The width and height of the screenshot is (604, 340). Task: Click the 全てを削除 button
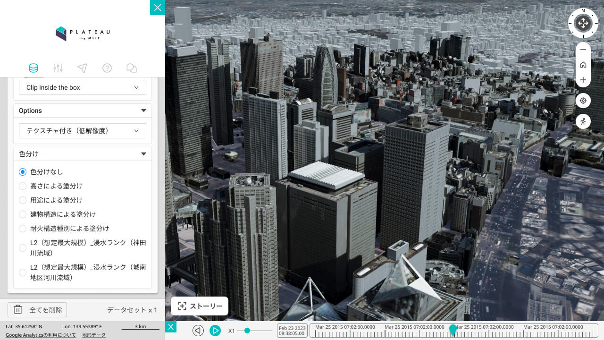[38, 310]
